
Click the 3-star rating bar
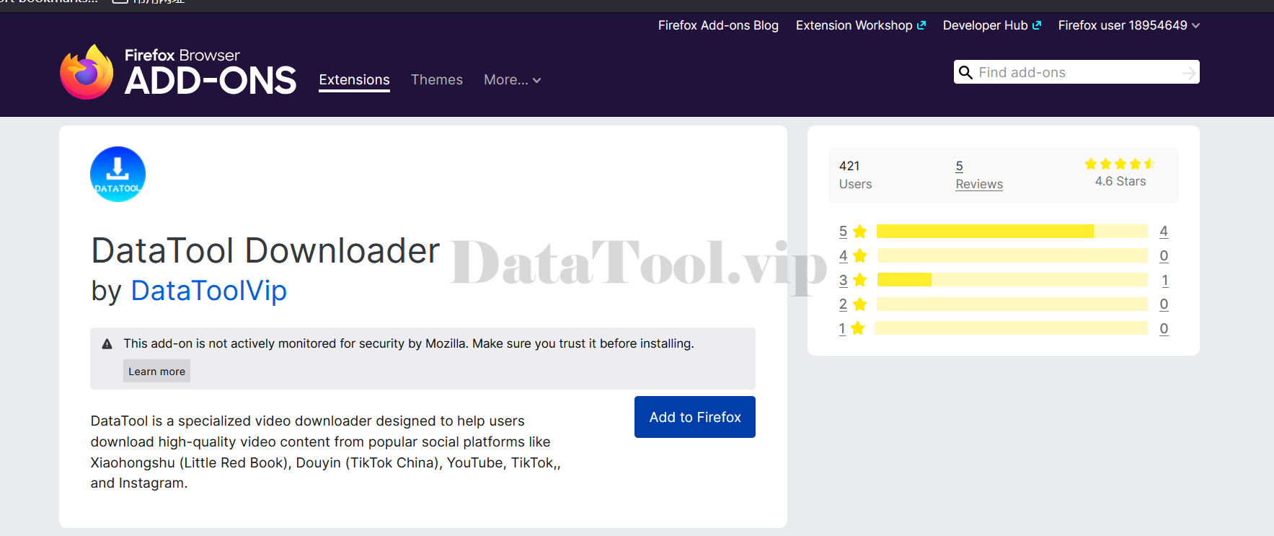(1011, 280)
